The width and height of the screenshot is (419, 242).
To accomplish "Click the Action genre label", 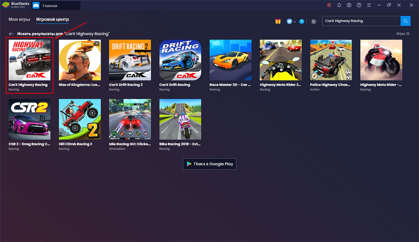I will [x=315, y=90].
